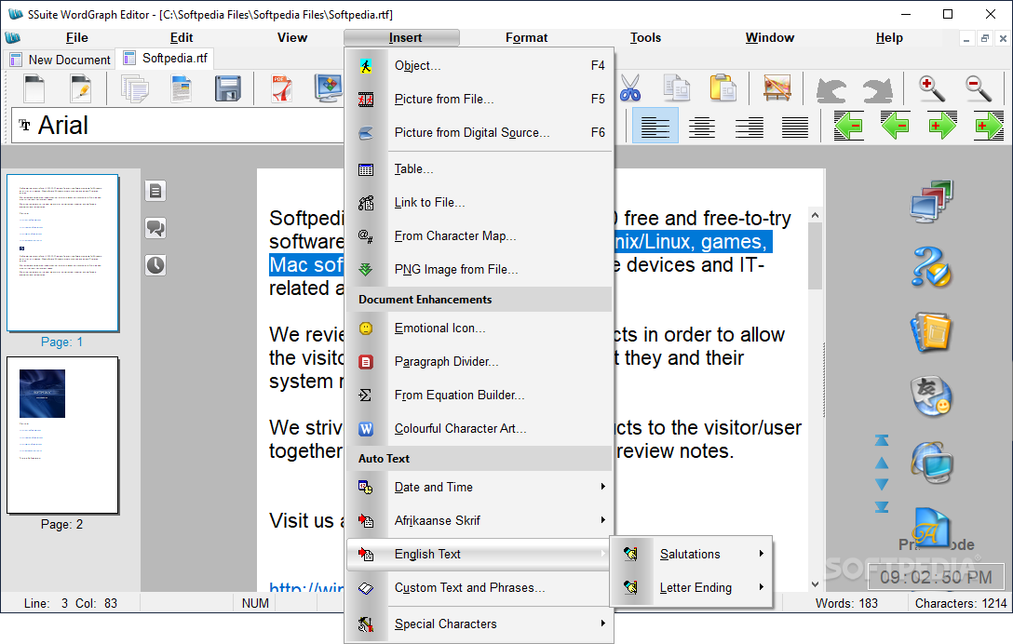Viewport: 1013px width, 644px height.
Task: Open the File menu
Action: pos(77,37)
